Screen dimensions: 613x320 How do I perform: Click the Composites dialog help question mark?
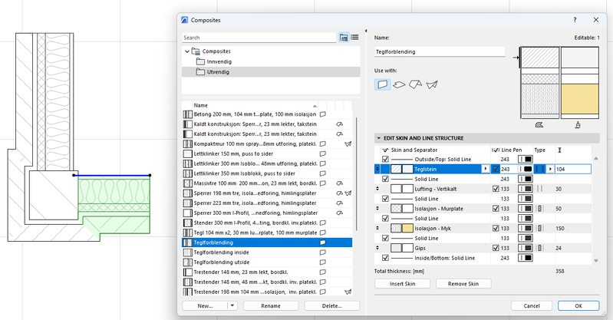click(575, 20)
